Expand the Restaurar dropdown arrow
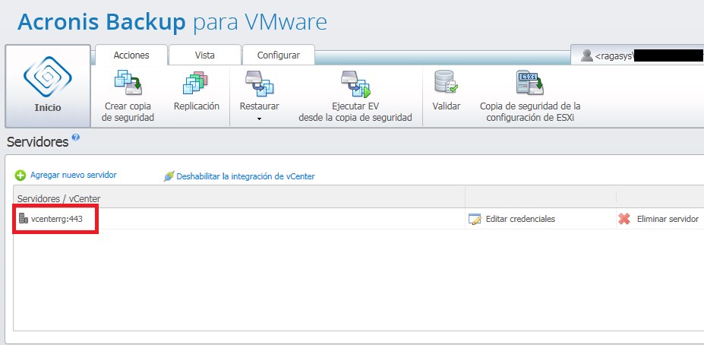This screenshot has width=704, height=345. point(259,119)
